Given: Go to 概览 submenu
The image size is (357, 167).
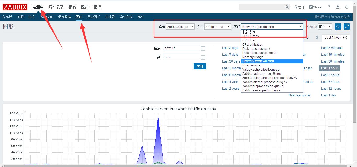Looking at the screenshot, I should point(32,17).
